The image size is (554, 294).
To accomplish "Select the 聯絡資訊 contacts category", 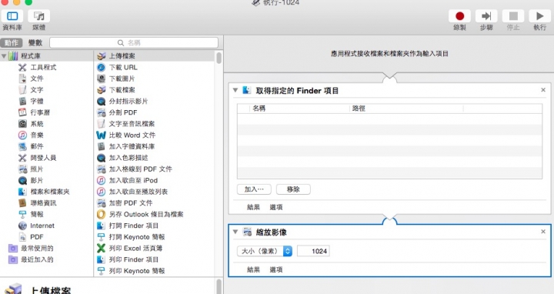I will 43,203.
